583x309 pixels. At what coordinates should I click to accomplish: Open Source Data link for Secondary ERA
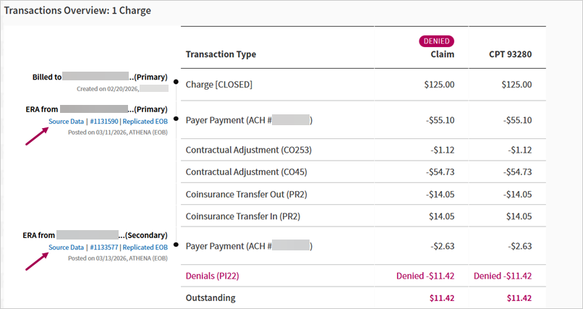click(66, 247)
